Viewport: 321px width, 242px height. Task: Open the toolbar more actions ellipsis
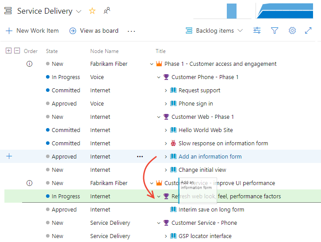pyautogui.click(x=131, y=31)
